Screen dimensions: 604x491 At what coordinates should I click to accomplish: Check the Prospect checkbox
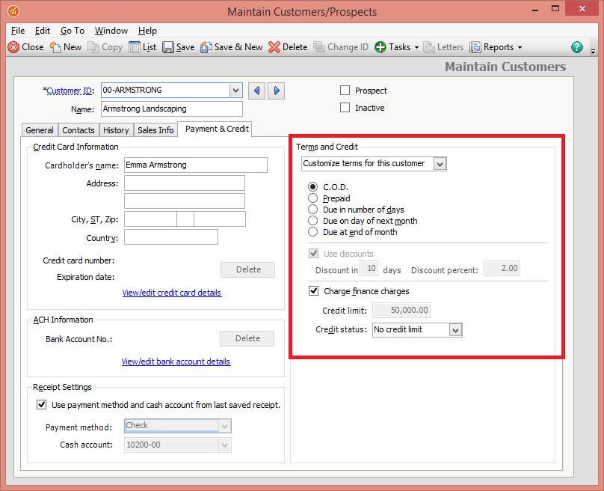point(345,91)
